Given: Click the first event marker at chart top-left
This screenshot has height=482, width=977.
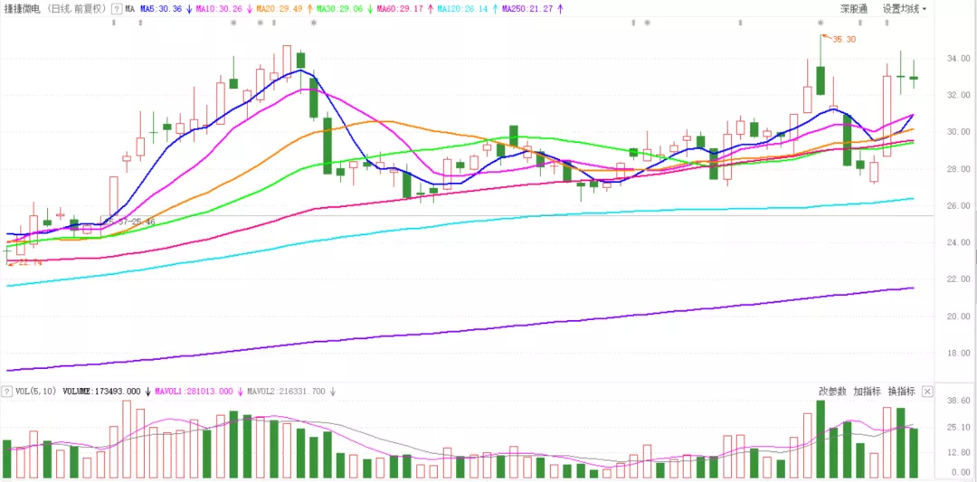Looking at the screenshot, I should pyautogui.click(x=114, y=22).
